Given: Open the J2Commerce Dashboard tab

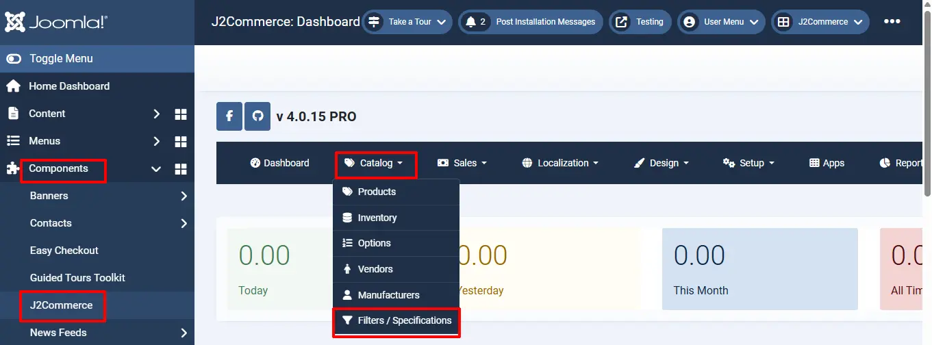Looking at the screenshot, I should (x=279, y=163).
